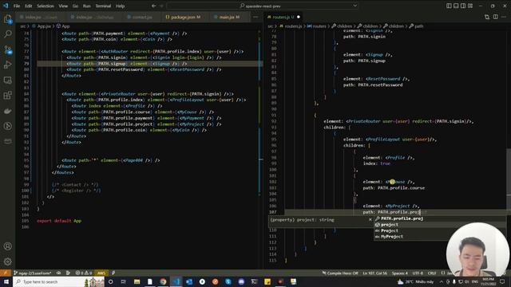Viewport: 511px width, 287px height.
Task: Close the suggestion details popup
Action: [x=370, y=220]
